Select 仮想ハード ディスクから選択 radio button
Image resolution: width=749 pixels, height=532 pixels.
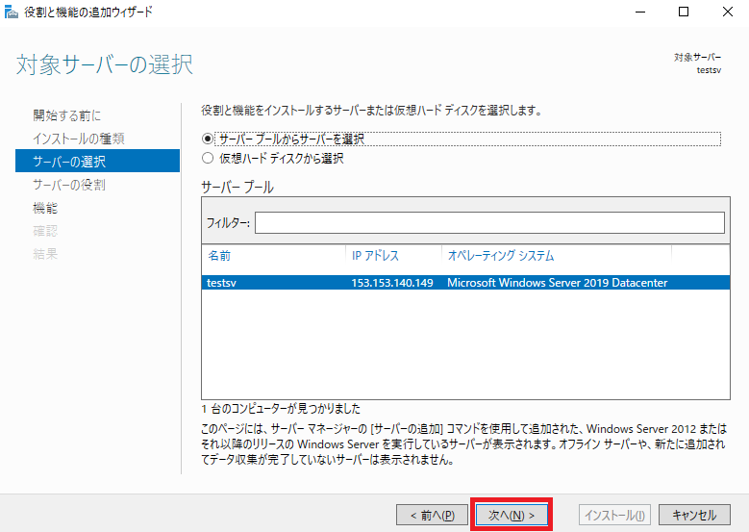tap(208, 158)
